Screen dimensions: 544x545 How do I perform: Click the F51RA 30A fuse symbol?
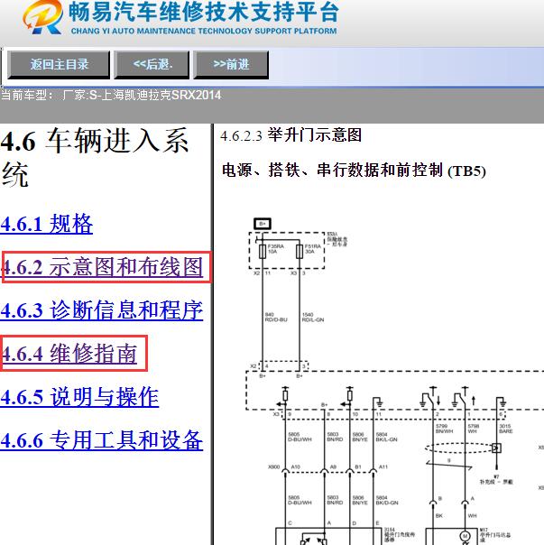300,252
